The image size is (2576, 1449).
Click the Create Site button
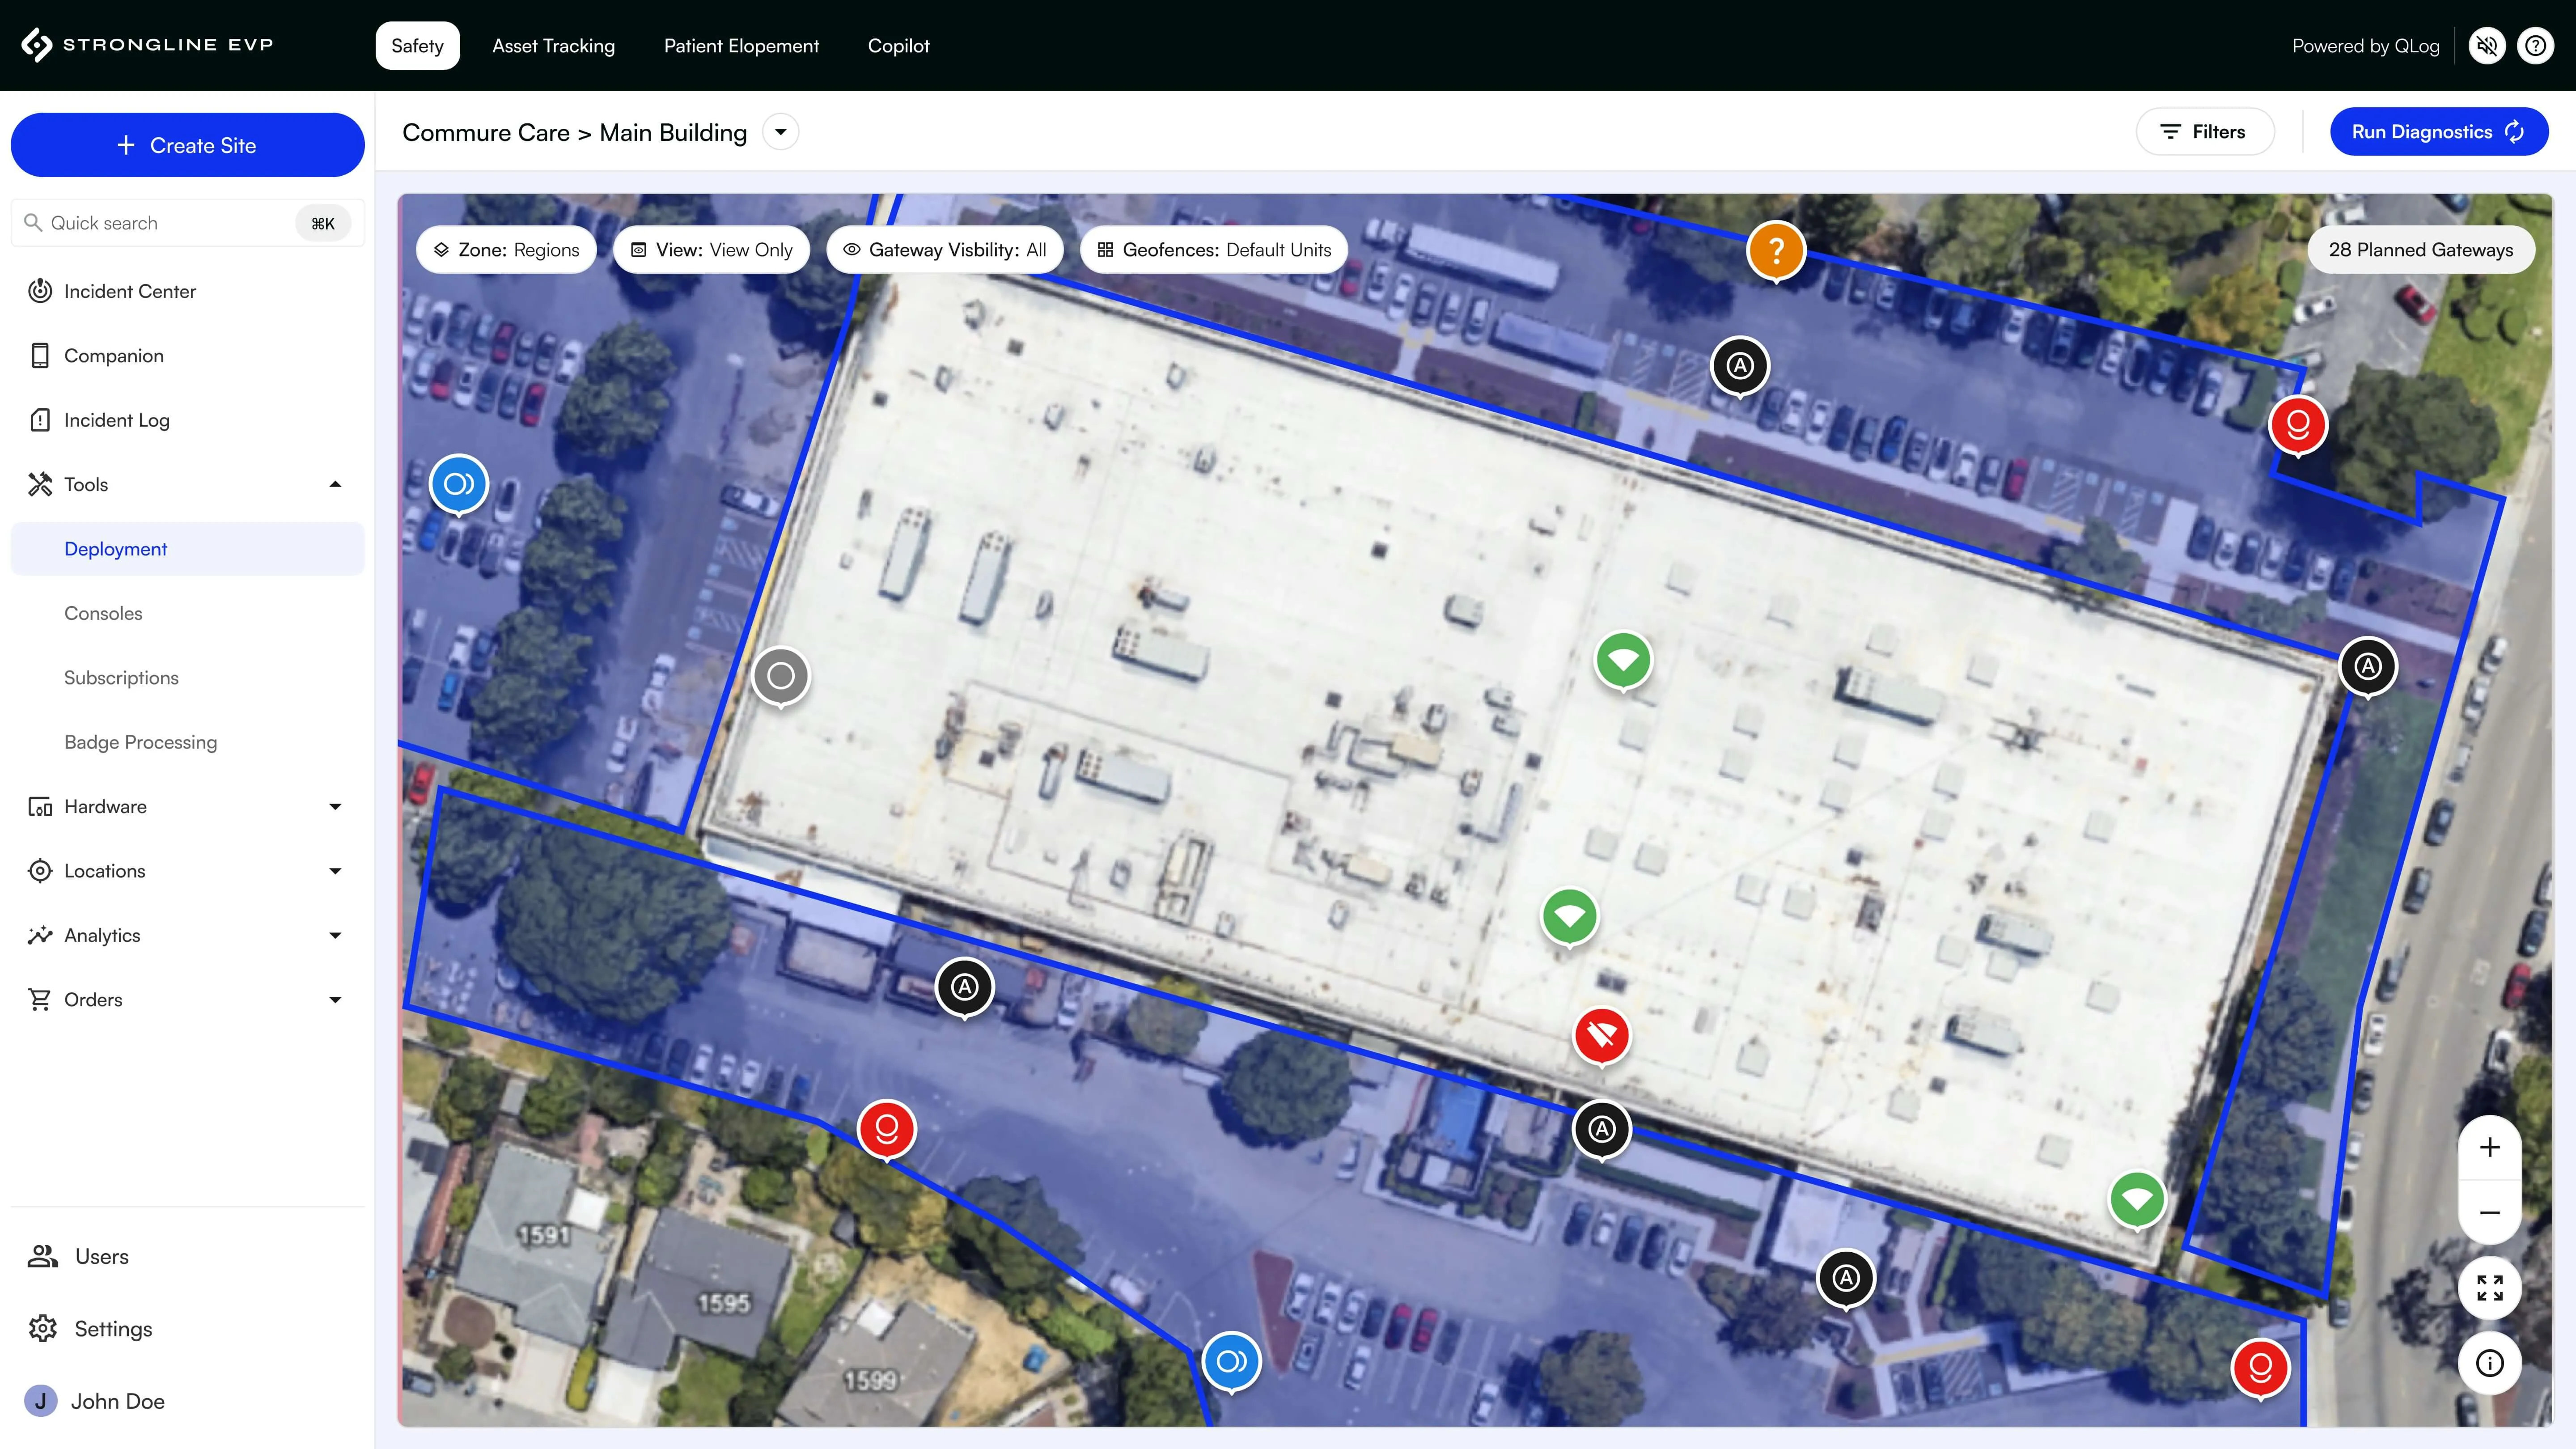[187, 145]
